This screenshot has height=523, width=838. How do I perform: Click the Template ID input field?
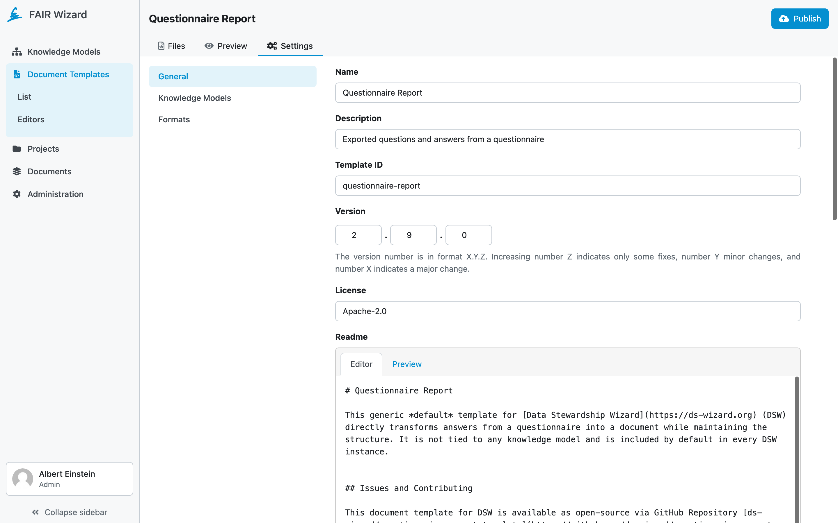click(x=568, y=186)
